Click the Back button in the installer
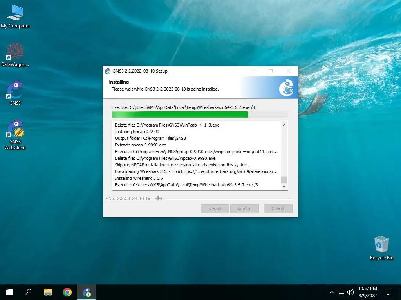The image size is (401, 300). pyautogui.click(x=215, y=209)
